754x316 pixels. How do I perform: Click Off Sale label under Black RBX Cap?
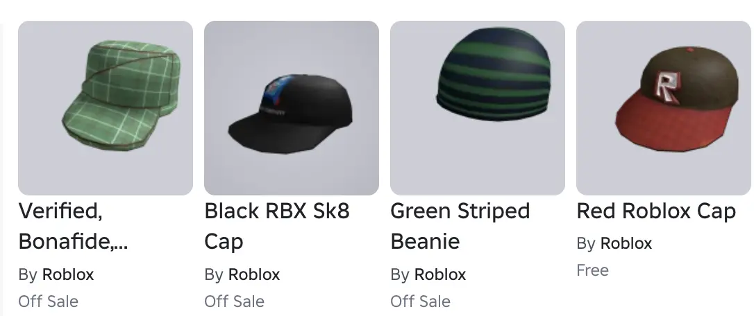pyautogui.click(x=234, y=301)
